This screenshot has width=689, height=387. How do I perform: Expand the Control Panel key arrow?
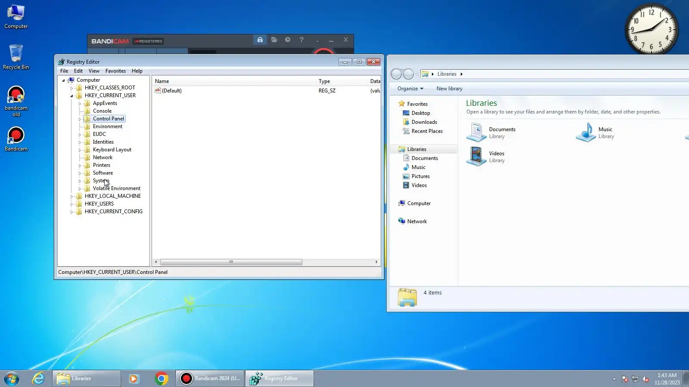point(80,119)
